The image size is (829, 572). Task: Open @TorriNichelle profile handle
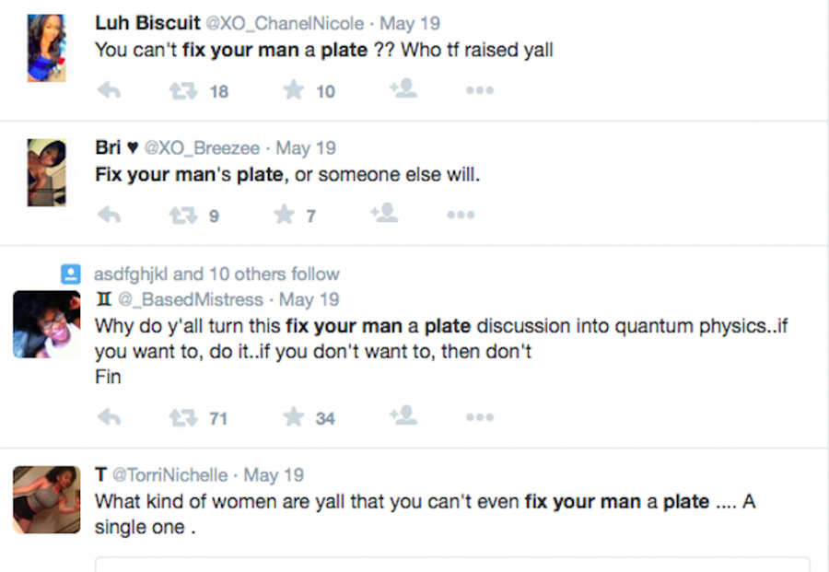pyautogui.click(x=169, y=475)
